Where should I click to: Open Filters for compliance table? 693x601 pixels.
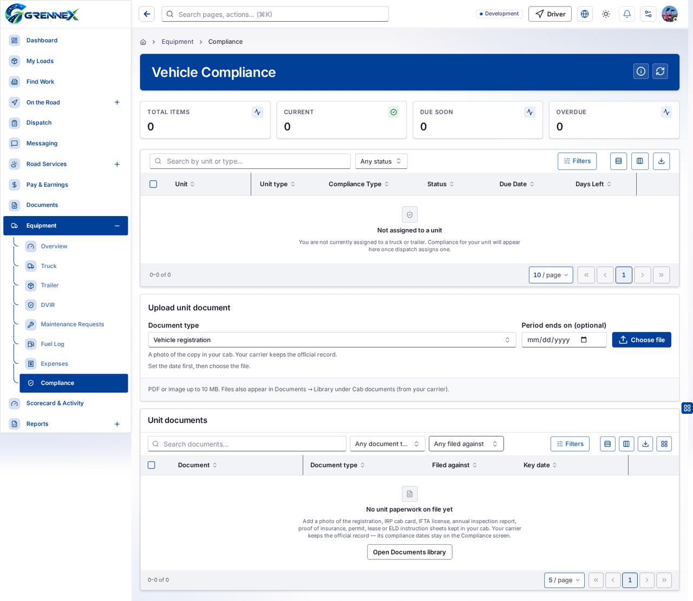click(x=577, y=161)
